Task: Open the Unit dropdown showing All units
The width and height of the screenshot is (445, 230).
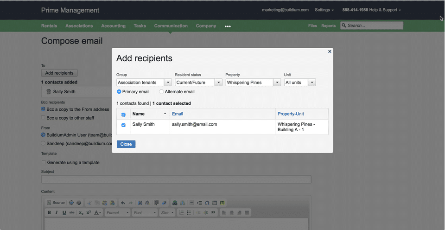Action: pyautogui.click(x=300, y=83)
